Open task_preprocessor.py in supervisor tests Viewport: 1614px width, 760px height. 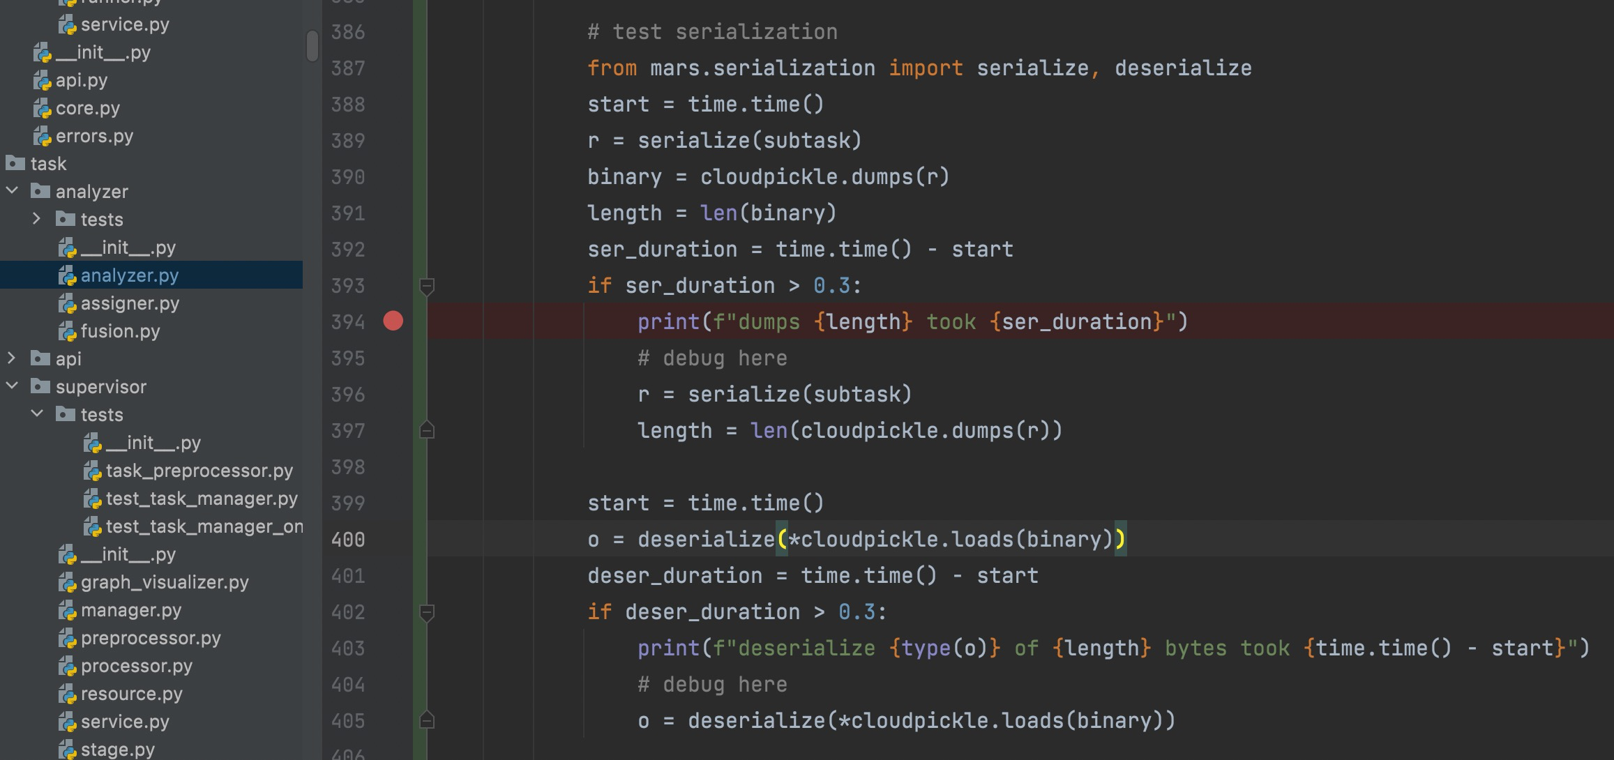coord(199,471)
